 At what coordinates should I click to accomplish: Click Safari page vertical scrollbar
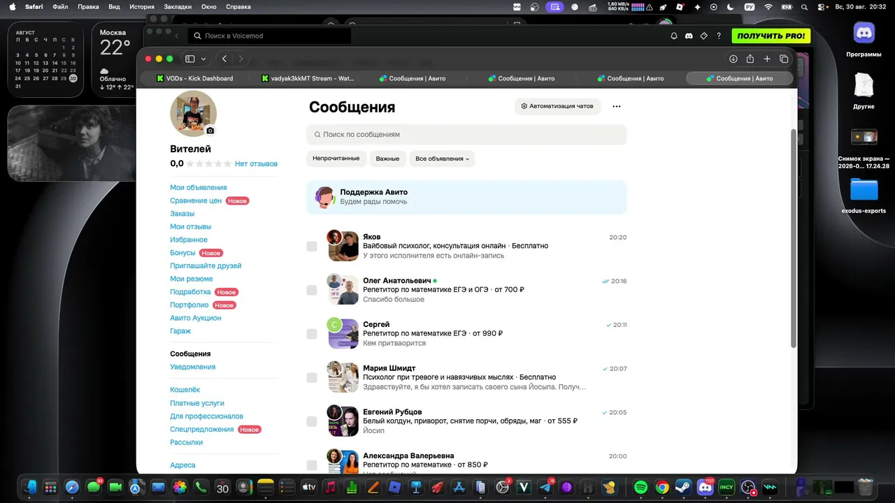[x=793, y=238]
